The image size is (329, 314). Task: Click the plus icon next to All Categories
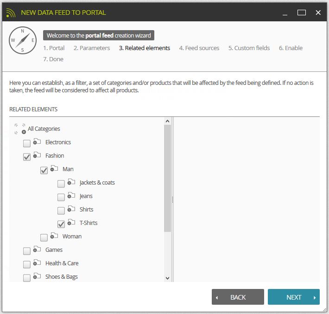point(24,132)
